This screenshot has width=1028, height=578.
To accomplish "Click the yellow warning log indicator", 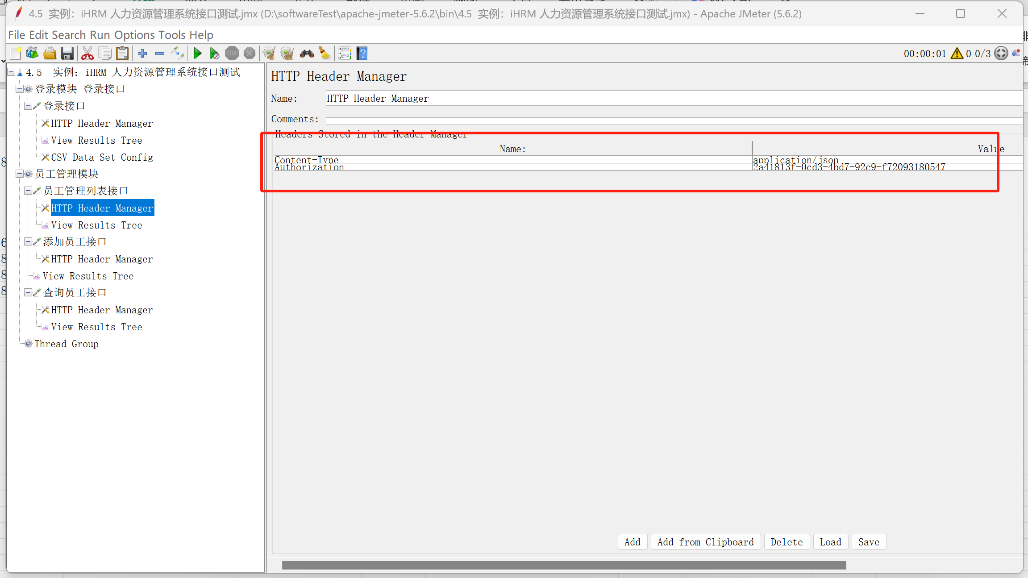I will [x=956, y=54].
